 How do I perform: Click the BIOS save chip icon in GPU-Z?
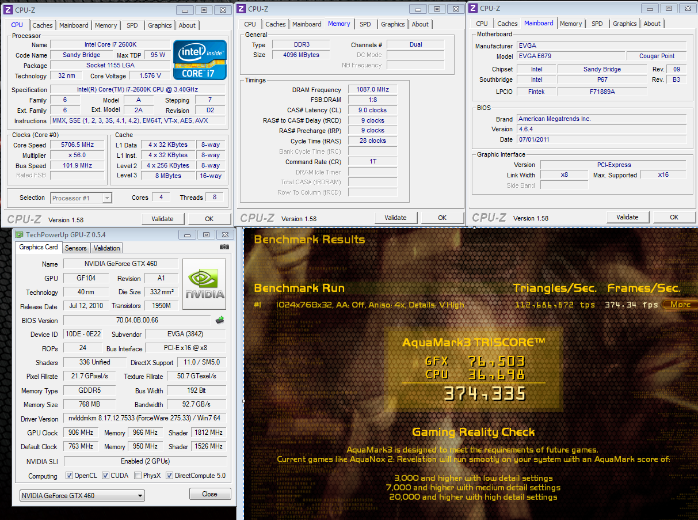click(x=220, y=320)
